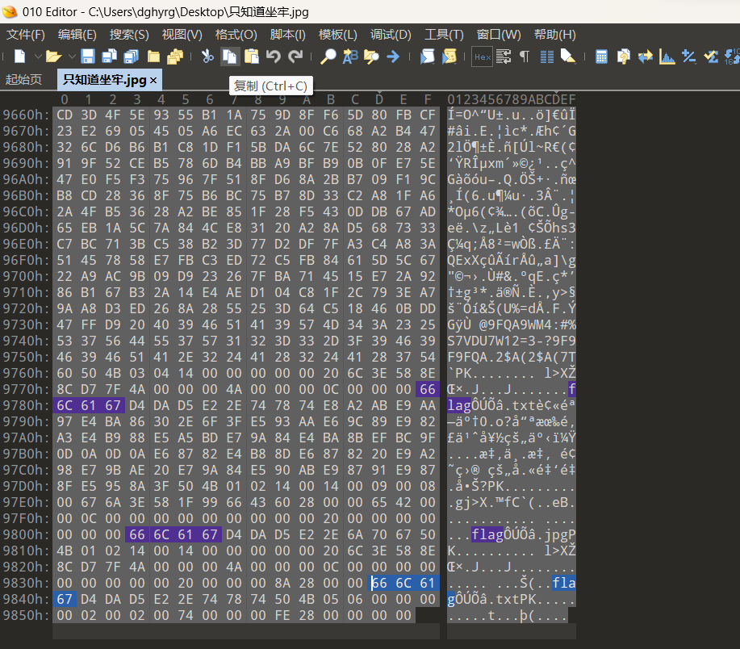
Task: Click byte 67 selected in row 9840h
Action: coord(65,599)
